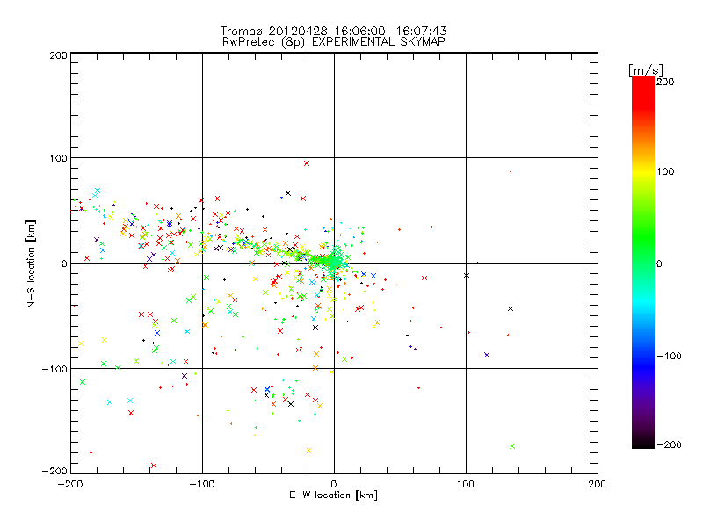Pick the yellow band of the colorbar
This screenshot has width=703, height=527.
(x=643, y=172)
